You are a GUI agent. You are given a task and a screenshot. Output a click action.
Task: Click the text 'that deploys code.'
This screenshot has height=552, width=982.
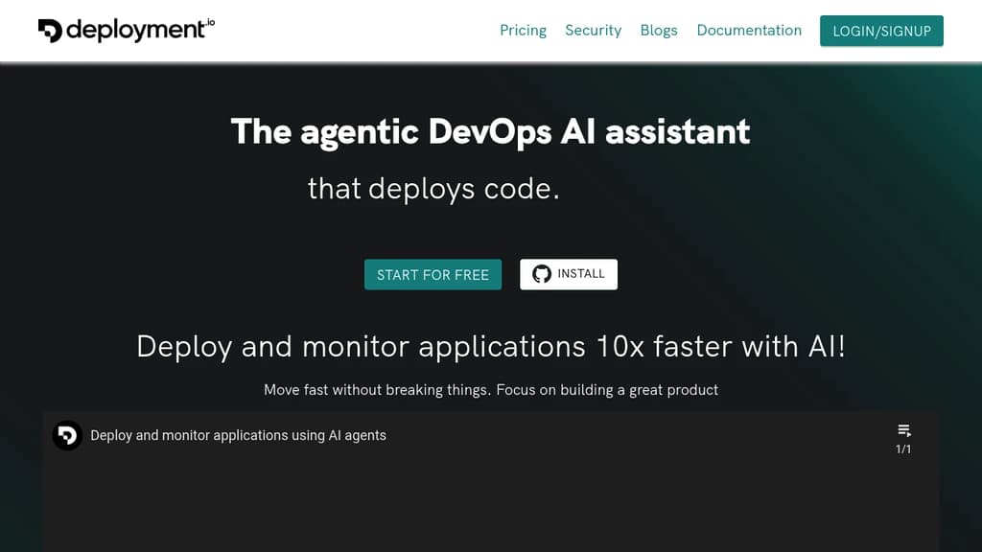[x=433, y=189]
